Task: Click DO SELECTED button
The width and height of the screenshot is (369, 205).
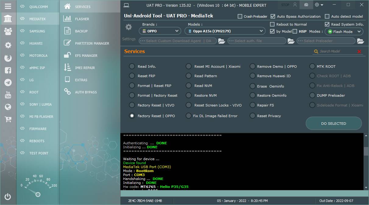Action: click(x=334, y=124)
